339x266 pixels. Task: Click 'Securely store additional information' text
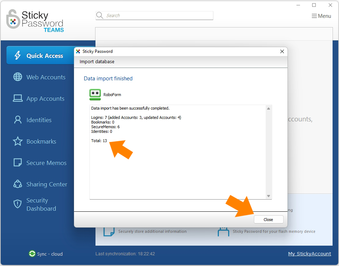(152, 231)
